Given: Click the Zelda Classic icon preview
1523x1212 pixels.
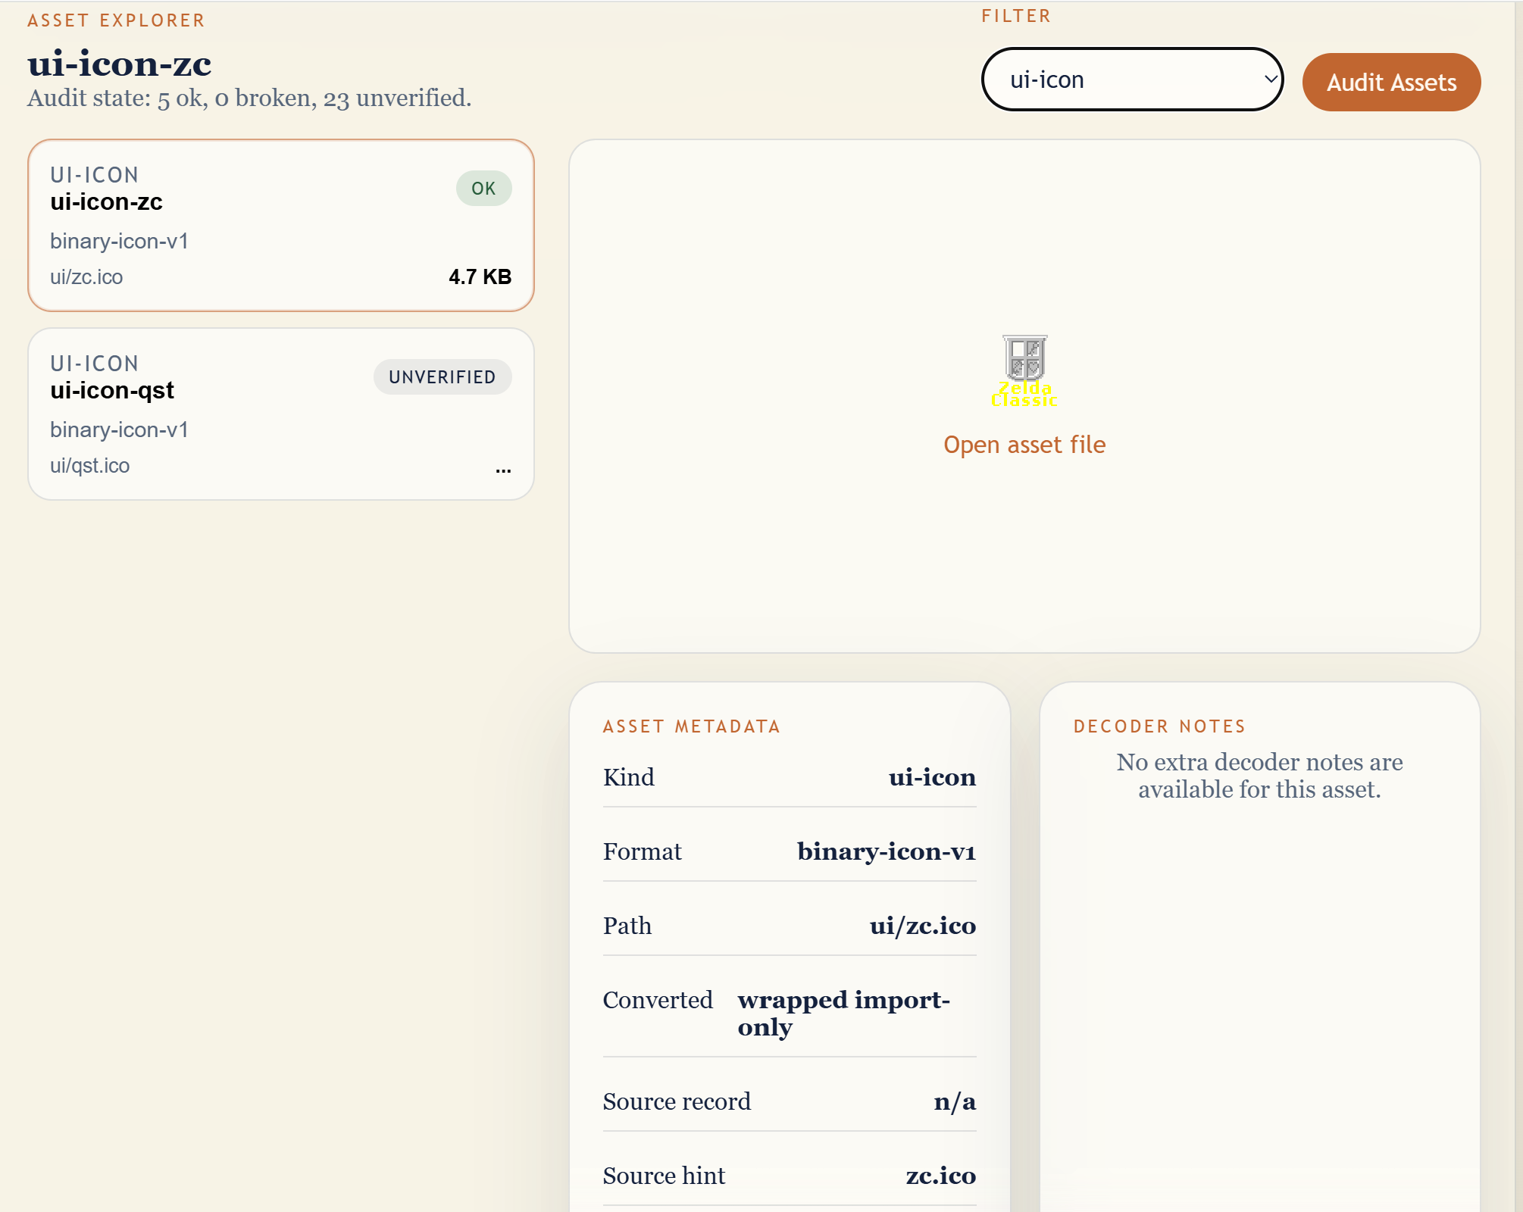Looking at the screenshot, I should [x=1024, y=371].
